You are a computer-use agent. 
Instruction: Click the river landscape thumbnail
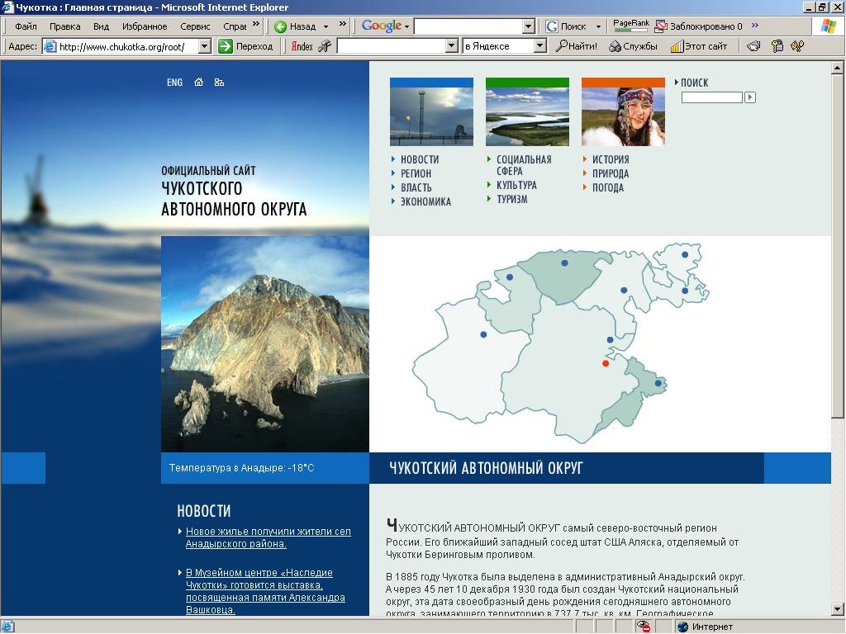527,111
